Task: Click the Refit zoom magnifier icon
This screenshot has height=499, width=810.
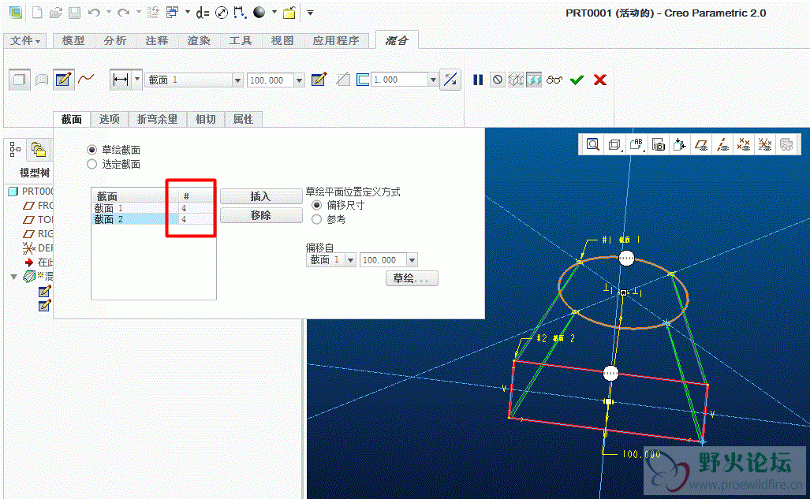Action: pos(593,144)
